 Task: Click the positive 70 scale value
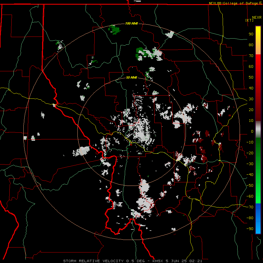point(251,56)
